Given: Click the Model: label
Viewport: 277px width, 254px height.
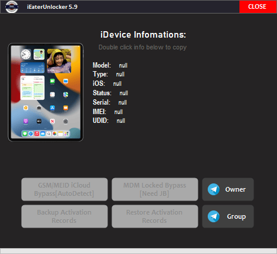Looking at the screenshot, I should pyautogui.click(x=102, y=65).
